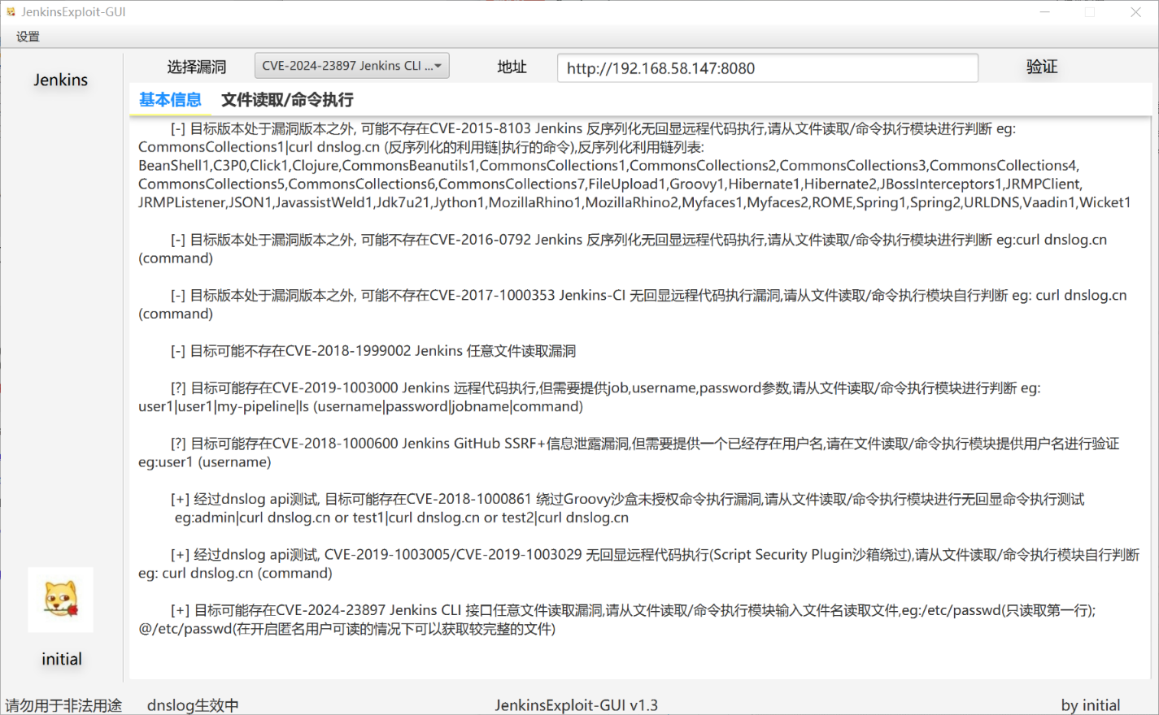Click the 选择漏洞 label
This screenshot has width=1159, height=715.
pyautogui.click(x=197, y=67)
